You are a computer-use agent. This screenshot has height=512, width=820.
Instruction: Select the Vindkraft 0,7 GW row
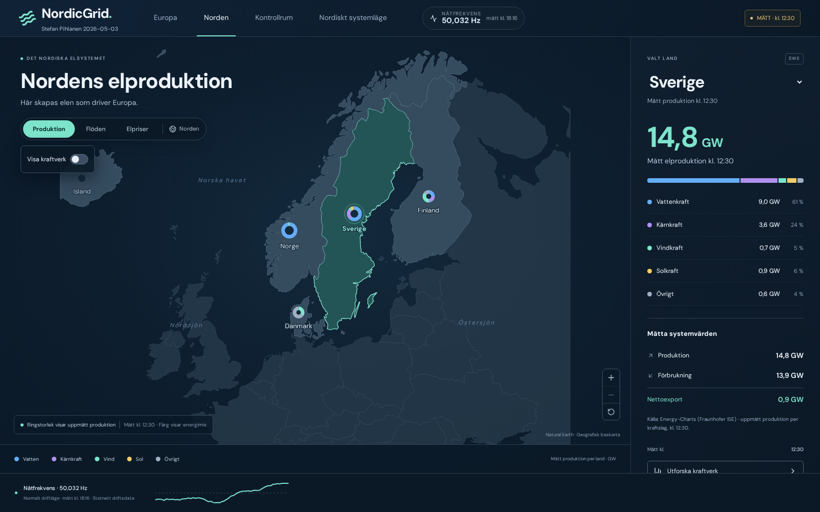coord(725,248)
